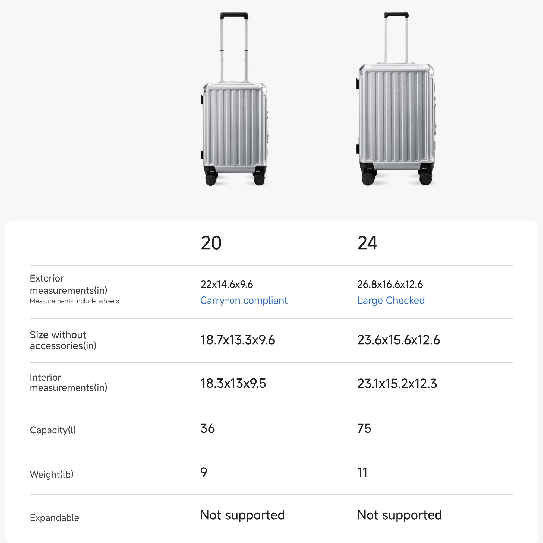Select the 75 liter capacity value
The height and width of the screenshot is (543, 543).
(364, 428)
